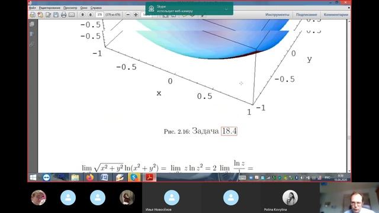Open the Инструменты panel
Screen dimensions: 379x213
click(x=277, y=15)
